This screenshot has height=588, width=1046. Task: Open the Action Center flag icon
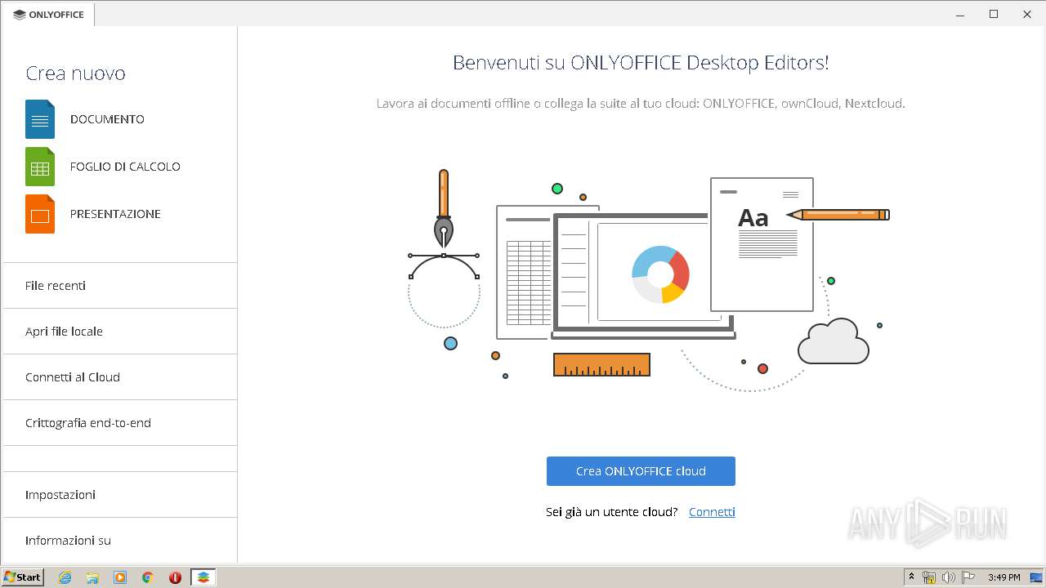coord(968,577)
